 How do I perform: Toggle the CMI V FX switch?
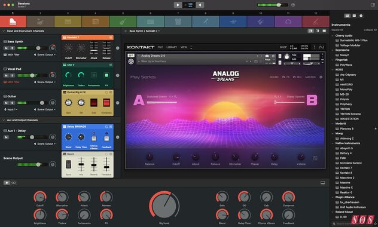106,75
